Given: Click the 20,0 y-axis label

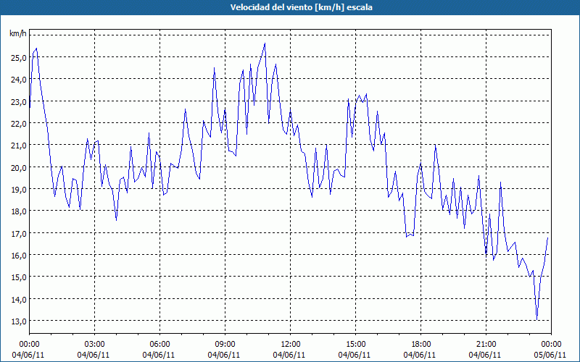Looking at the screenshot, I should pos(20,167).
